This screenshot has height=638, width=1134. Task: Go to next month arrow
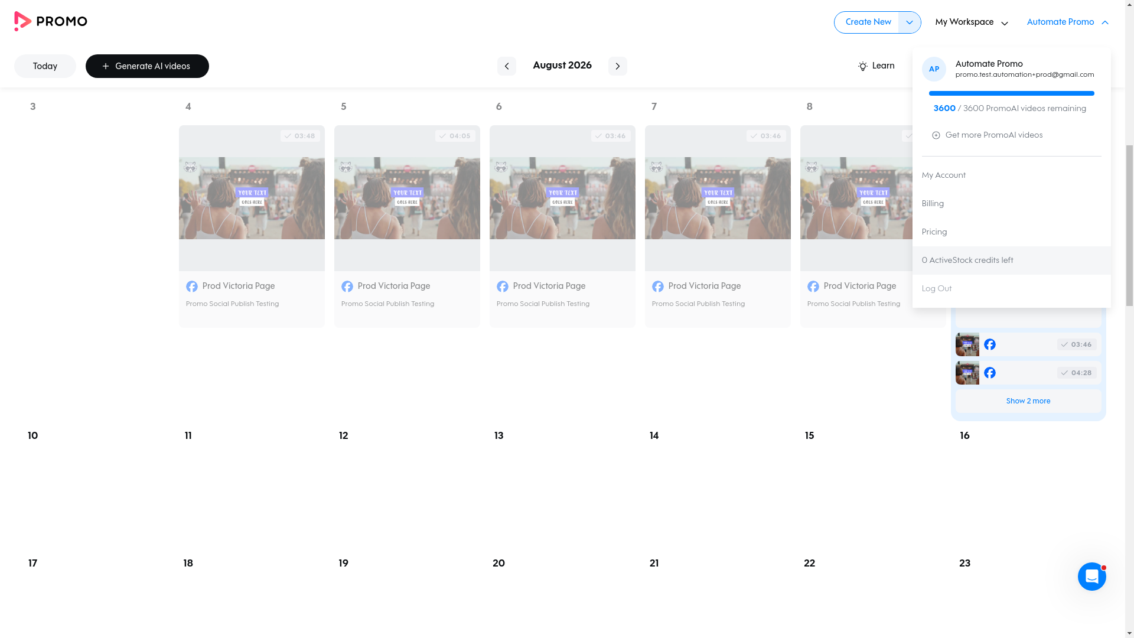tap(617, 66)
